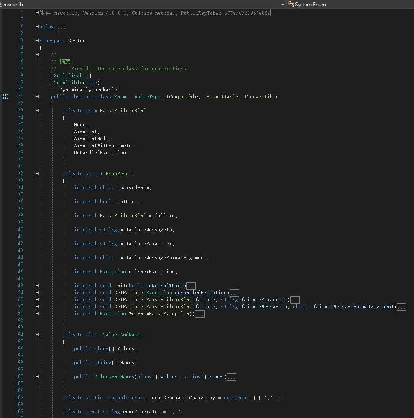Click the ellipsis after GetEnumParseException()
414x418 pixels.
coord(200,313)
